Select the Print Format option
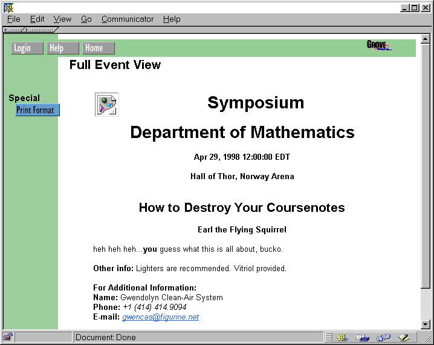Viewport: 434px width, 345px height. (37, 110)
